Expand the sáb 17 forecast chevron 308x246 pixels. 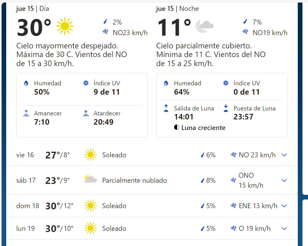pos(284,180)
